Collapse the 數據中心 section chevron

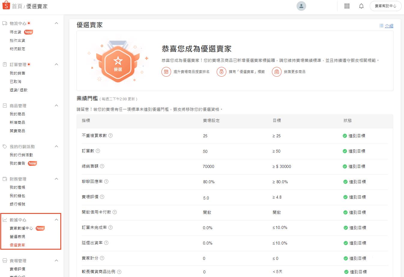[x=56, y=220]
